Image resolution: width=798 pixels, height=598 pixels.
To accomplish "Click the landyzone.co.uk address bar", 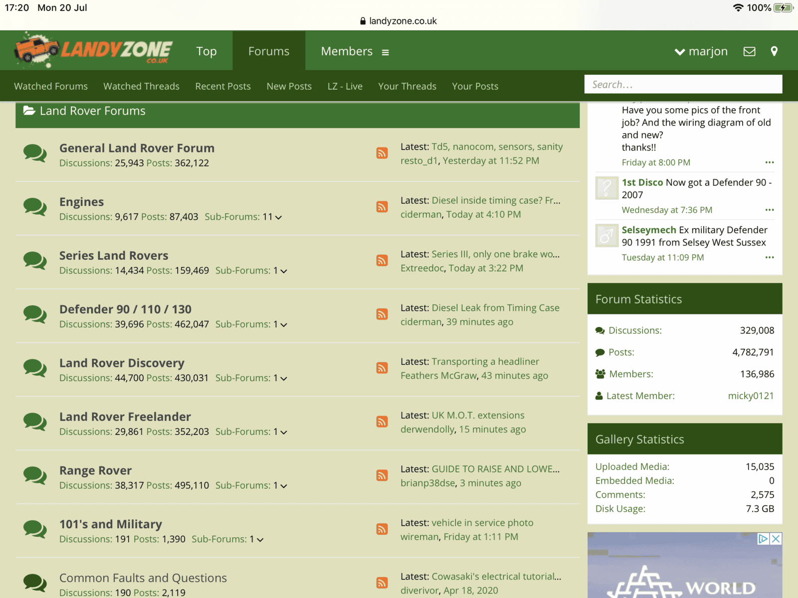I will tap(398, 21).
